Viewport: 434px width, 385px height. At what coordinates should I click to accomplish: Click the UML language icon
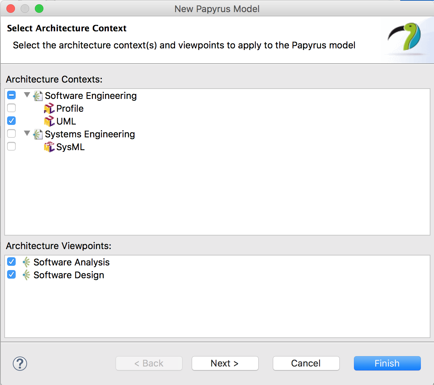[49, 121]
